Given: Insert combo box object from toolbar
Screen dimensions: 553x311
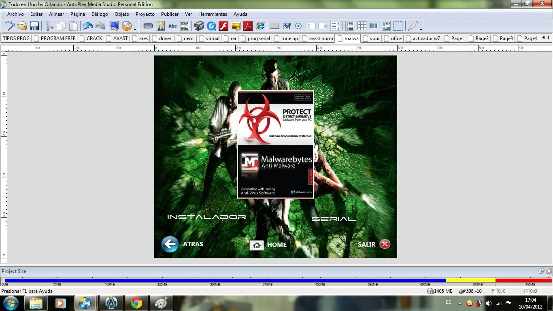Looking at the screenshot, I should [x=323, y=26].
